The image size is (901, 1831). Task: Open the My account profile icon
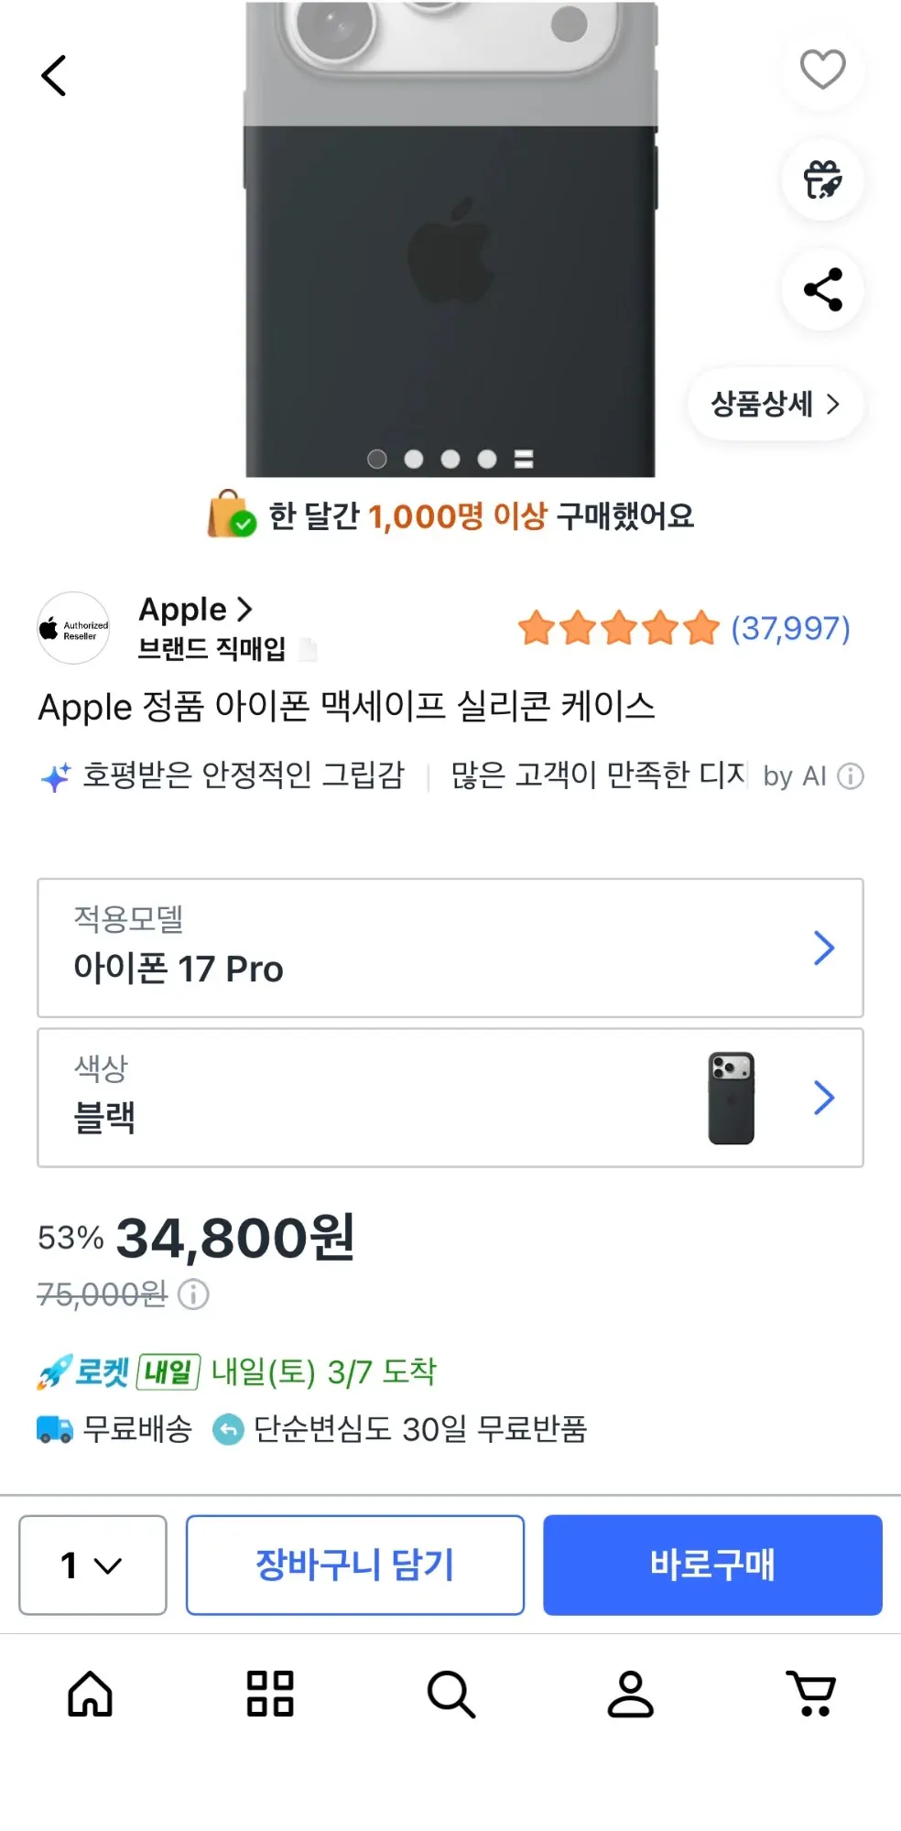pos(631,1694)
